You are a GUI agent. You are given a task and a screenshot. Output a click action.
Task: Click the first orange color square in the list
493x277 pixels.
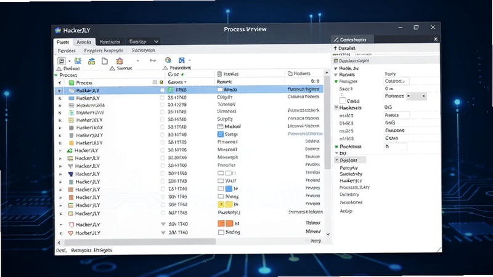(x=221, y=223)
